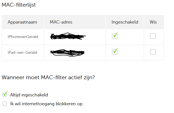Click the Ingeschakeld column header
174x113 pixels.
click(x=125, y=22)
